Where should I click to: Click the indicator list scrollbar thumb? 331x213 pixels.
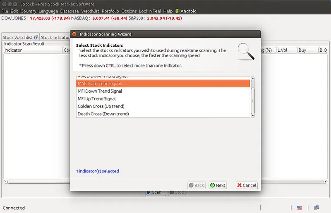click(253, 101)
